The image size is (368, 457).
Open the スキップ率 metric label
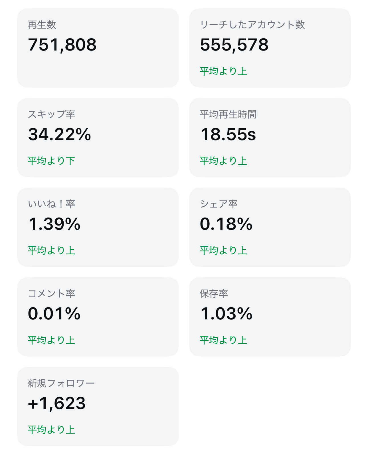51,114
